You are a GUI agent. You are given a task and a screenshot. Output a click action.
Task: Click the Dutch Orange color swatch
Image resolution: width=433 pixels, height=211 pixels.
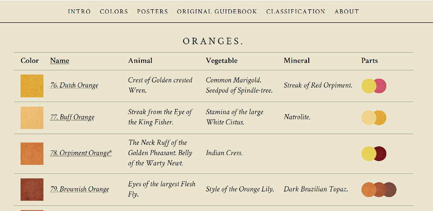point(32,86)
